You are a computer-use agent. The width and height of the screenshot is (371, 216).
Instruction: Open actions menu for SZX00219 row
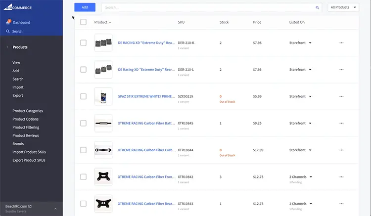tap(341, 96)
